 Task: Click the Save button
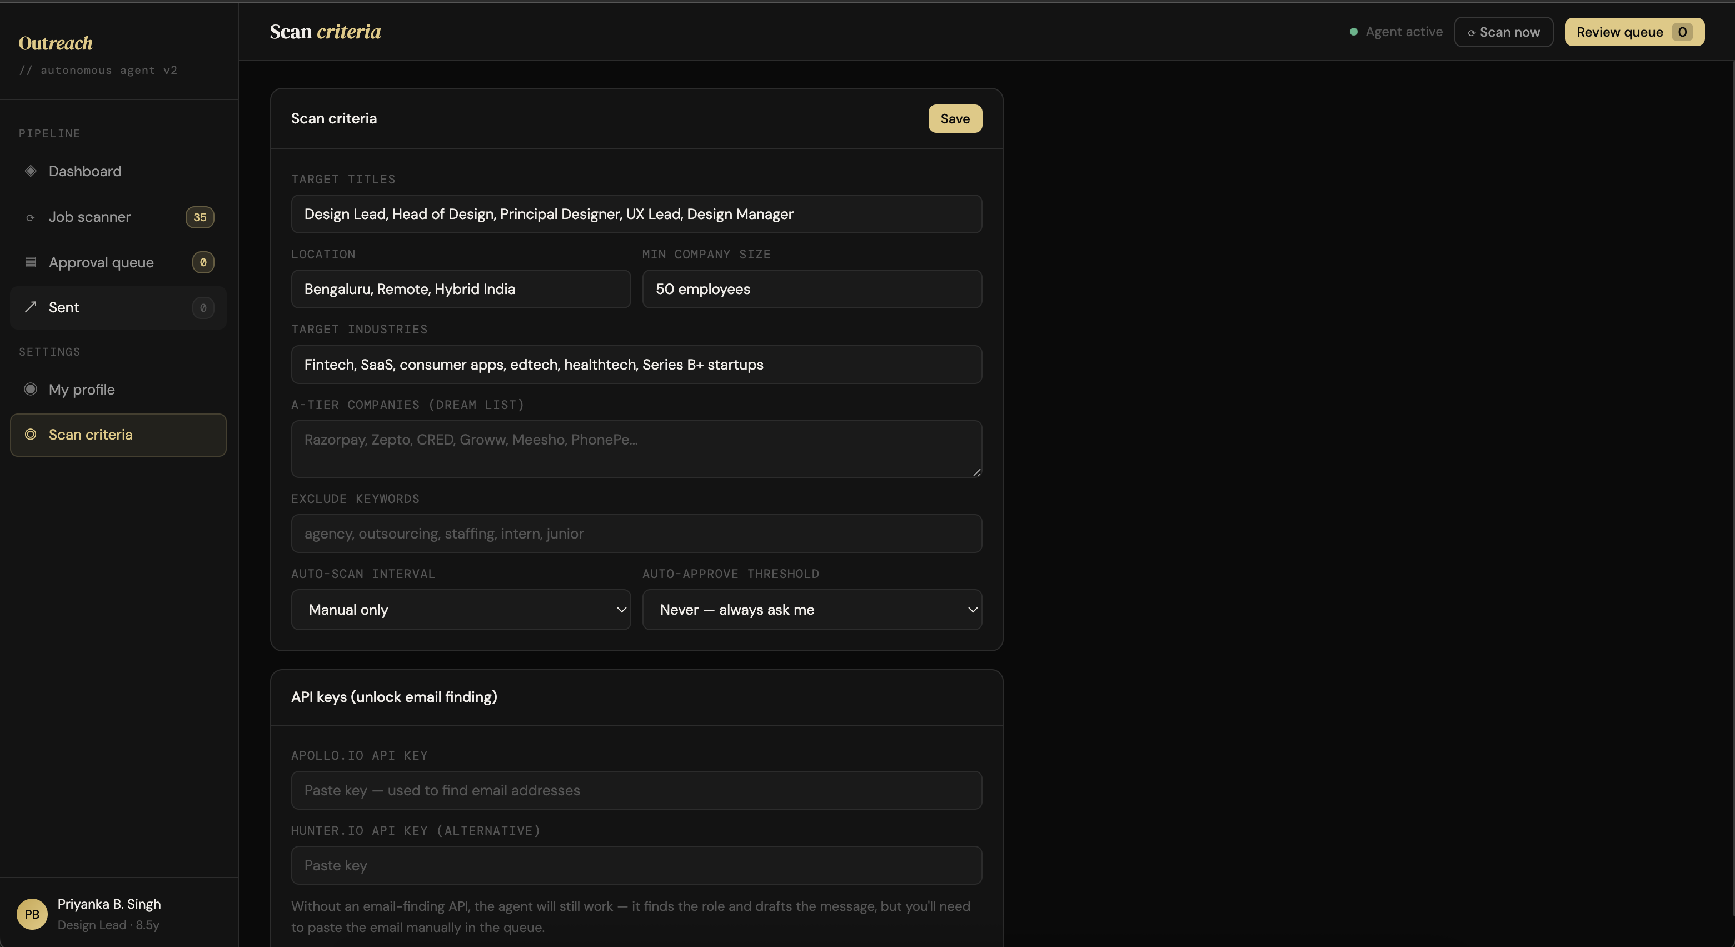954,118
